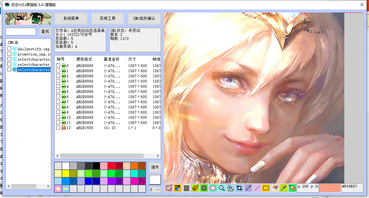Select the Zoom magnifier tool
Screen dimensions: 369x198
[221, 188]
